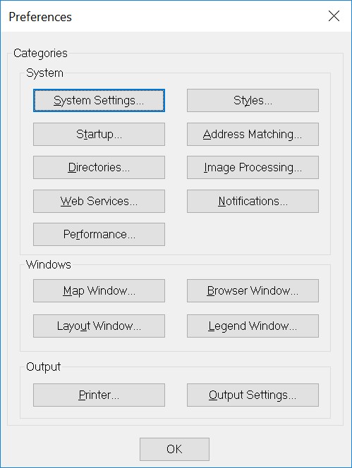The width and height of the screenshot is (352, 468).
Task: Click the Notifications button
Action: pos(253,201)
